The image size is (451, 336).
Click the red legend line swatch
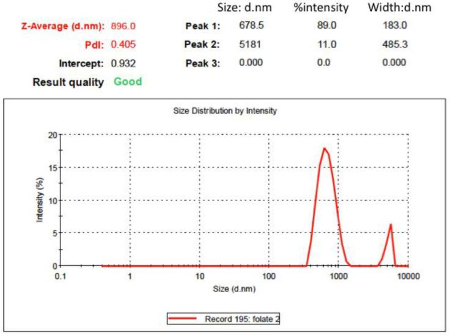tap(187, 318)
